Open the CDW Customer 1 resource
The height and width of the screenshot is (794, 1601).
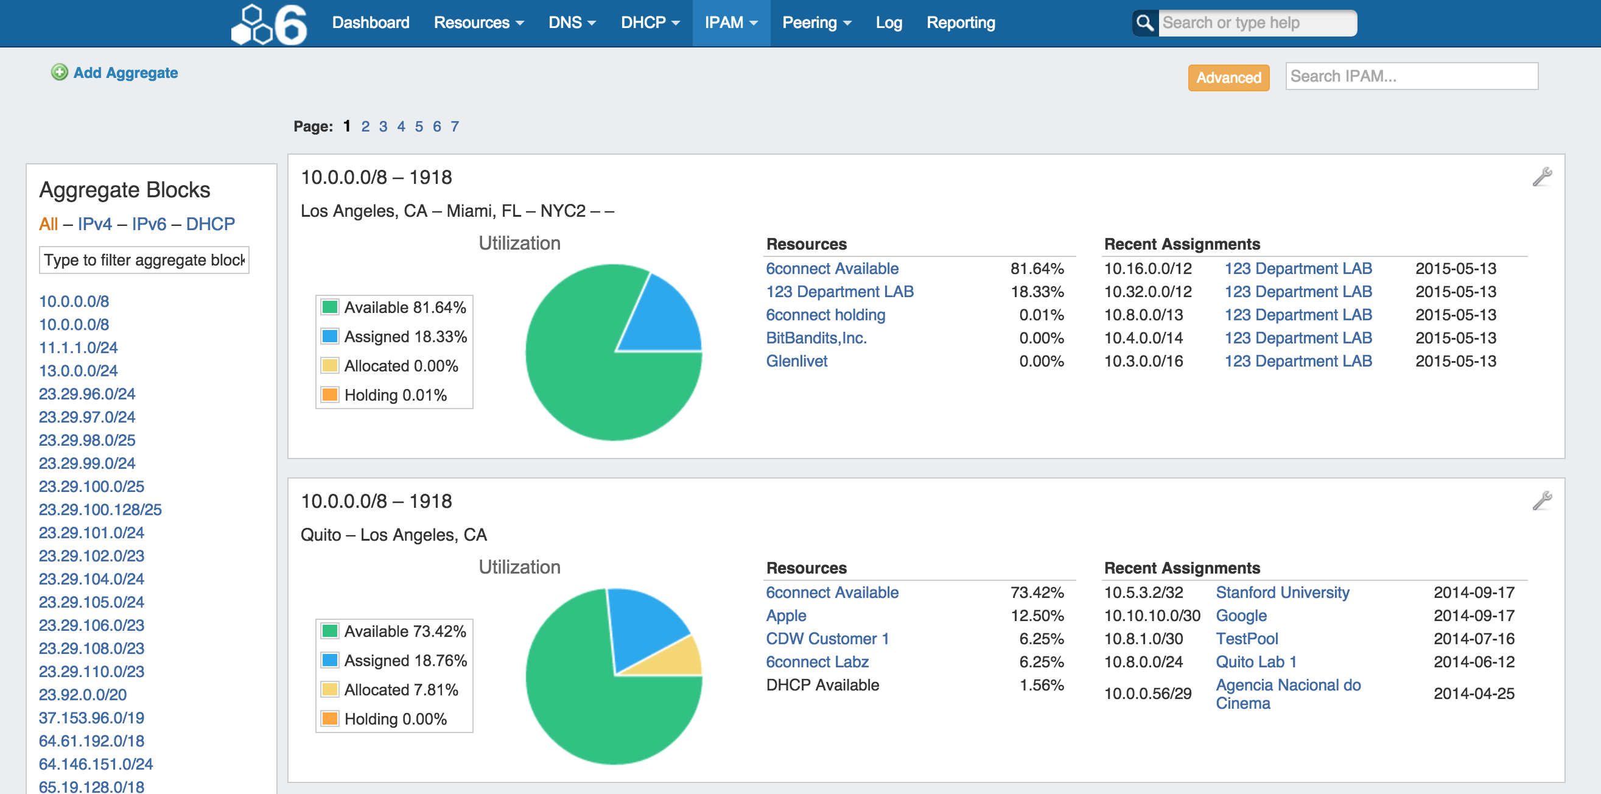(827, 639)
